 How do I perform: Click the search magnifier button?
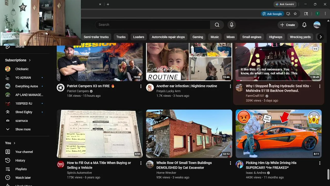[217, 25]
